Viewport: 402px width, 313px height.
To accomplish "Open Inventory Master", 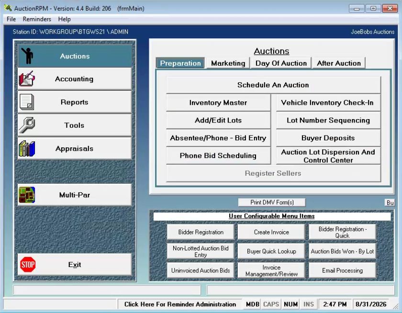I will pos(218,102).
